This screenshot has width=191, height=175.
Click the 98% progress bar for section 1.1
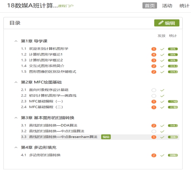(x=173, y=49)
